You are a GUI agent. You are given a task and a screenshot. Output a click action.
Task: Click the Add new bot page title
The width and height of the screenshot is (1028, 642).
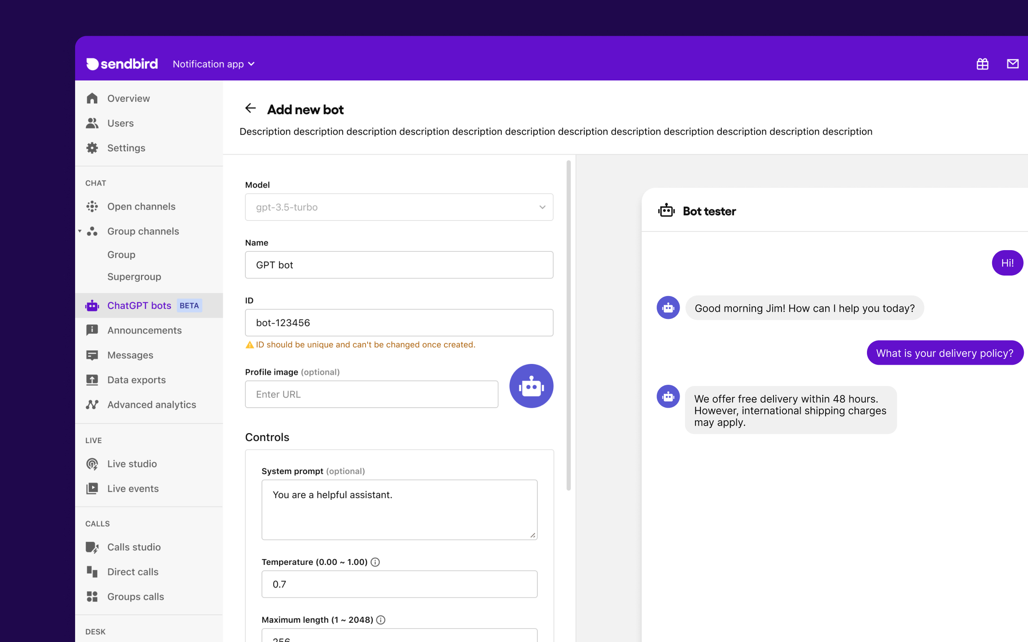click(305, 110)
